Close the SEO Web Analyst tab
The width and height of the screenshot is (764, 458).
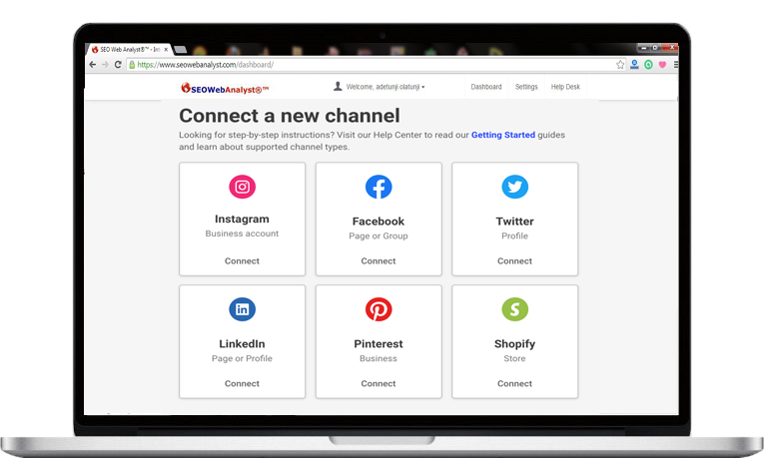pos(166,49)
